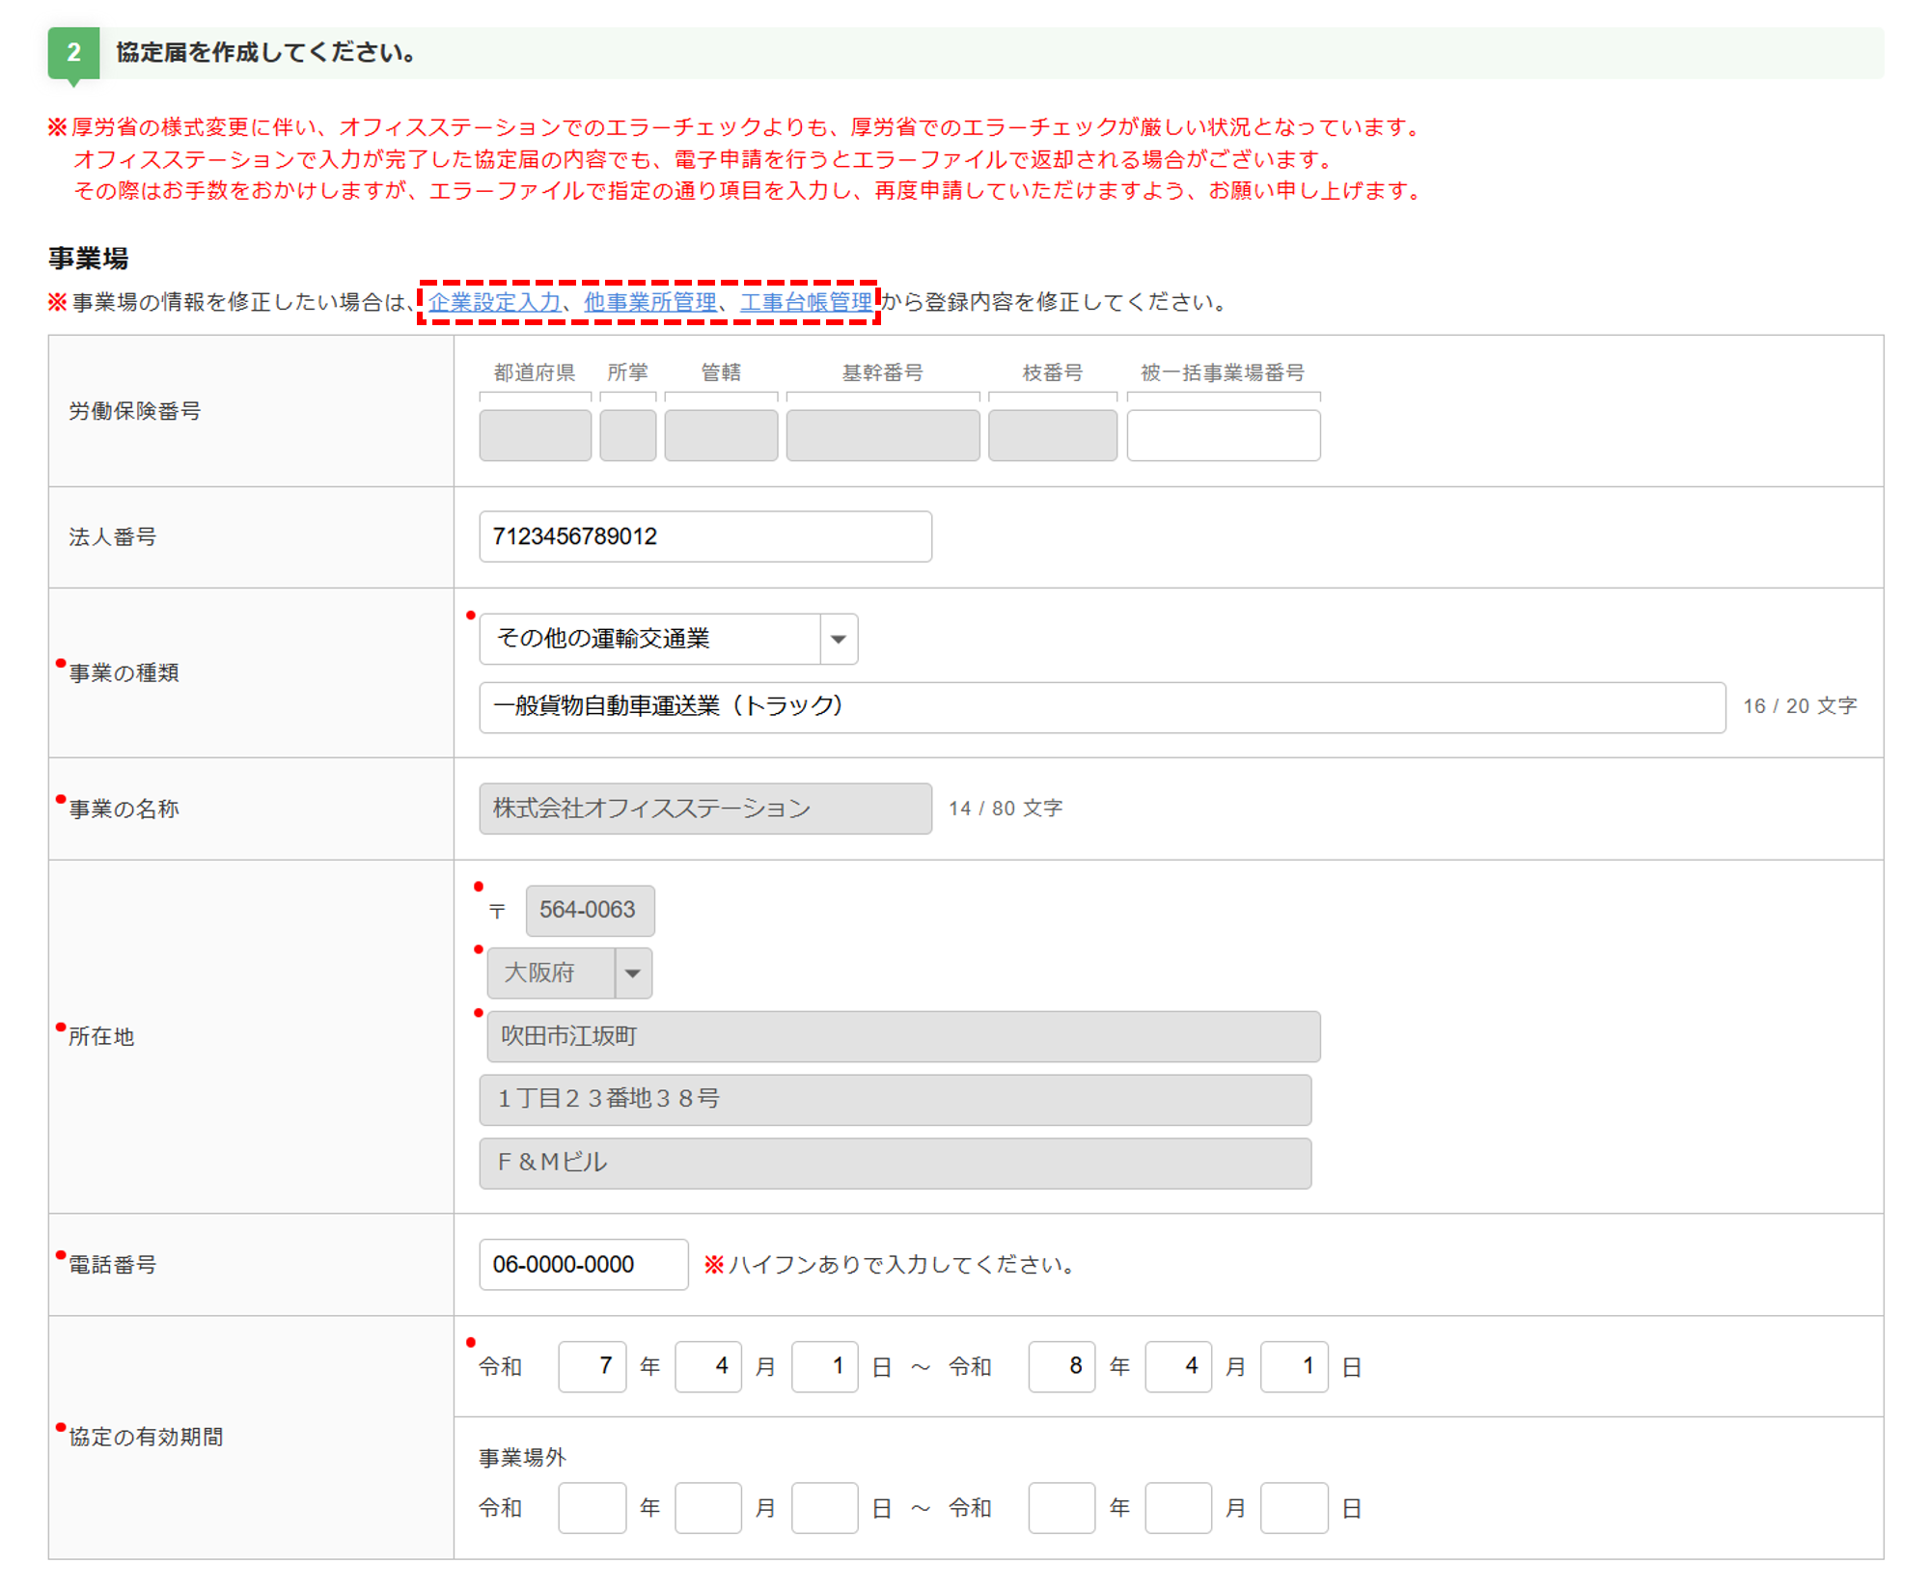Click the start year field showing 7
The image size is (1930, 1591).
[x=592, y=1365]
